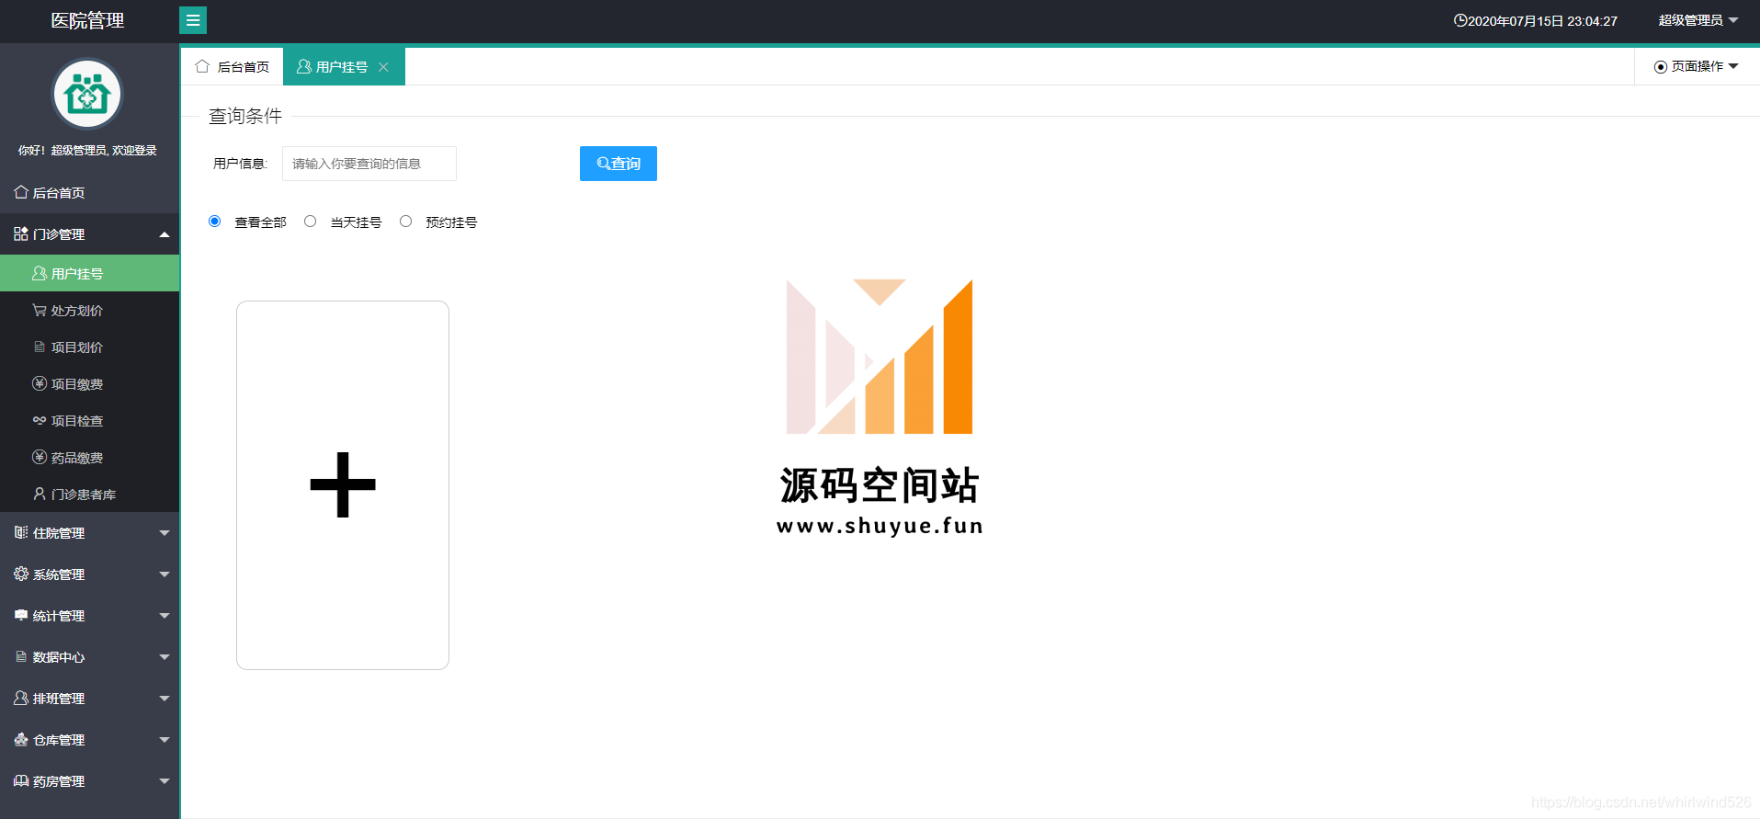Click the clock icon beside the date
This screenshot has height=819, width=1760.
tap(1459, 20)
